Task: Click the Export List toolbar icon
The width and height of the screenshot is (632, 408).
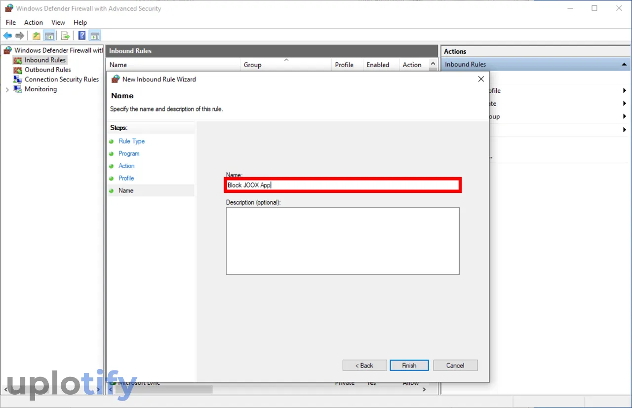Action: 65,36
